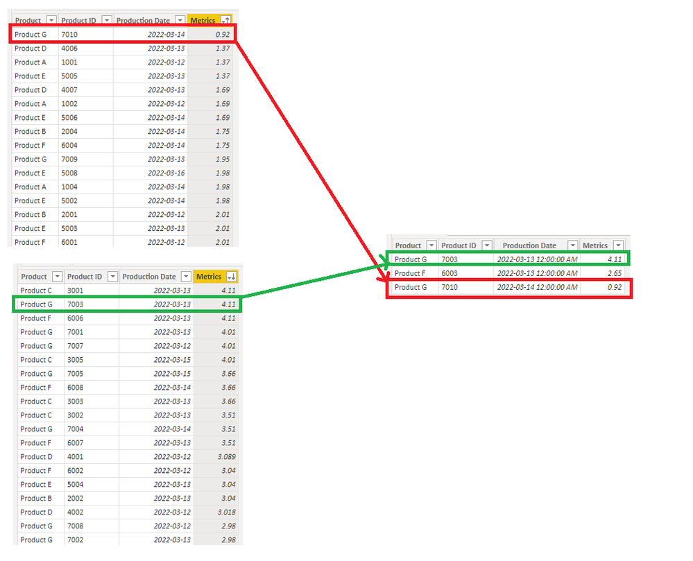Click metric value 0.92 in top table
Image resolution: width=693 pixels, height=561 pixels.
[222, 35]
